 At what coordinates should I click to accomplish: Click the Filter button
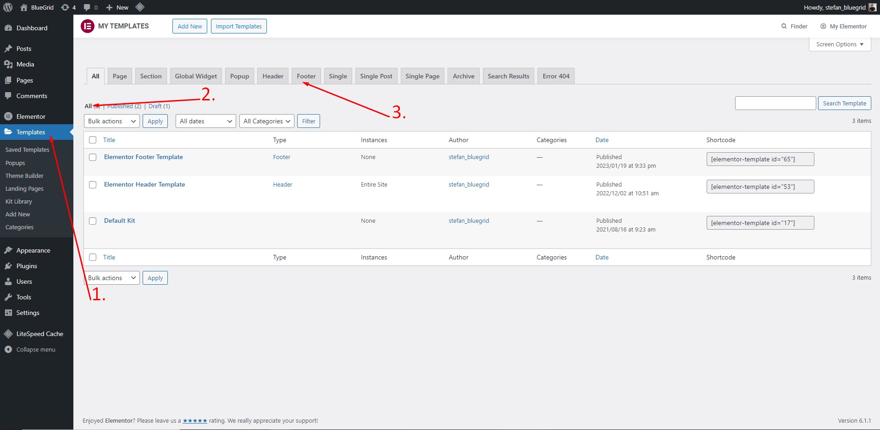(309, 121)
